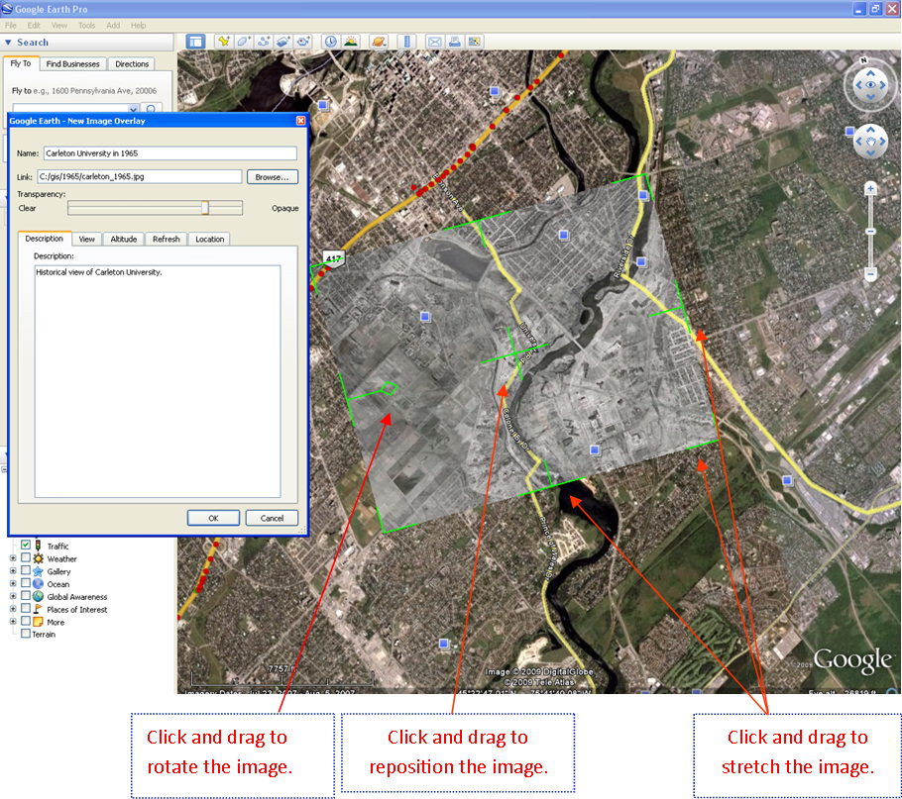Viewport: 902px width, 799px height.
Task: Open the planet switcher dropdown
Action: coord(378,41)
